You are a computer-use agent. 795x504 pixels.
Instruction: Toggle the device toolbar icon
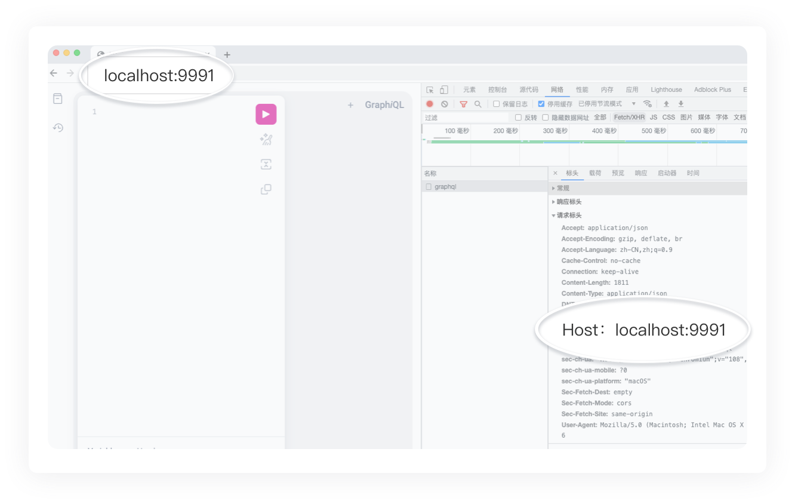pos(443,90)
